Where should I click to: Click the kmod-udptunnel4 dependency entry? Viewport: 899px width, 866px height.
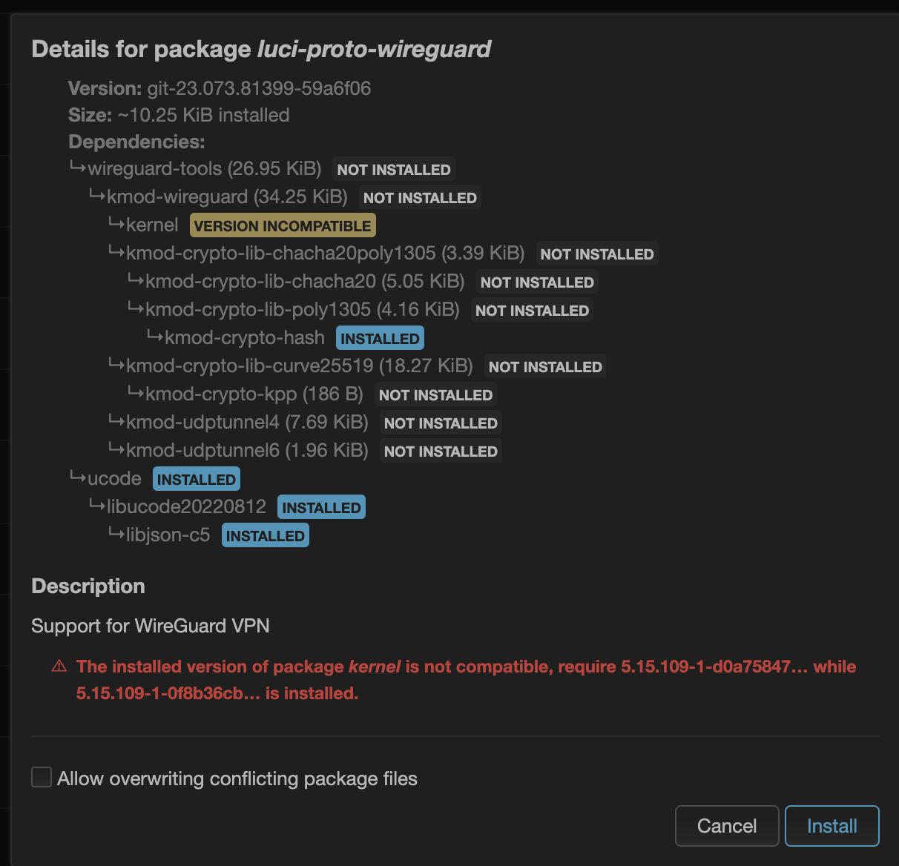tap(247, 423)
